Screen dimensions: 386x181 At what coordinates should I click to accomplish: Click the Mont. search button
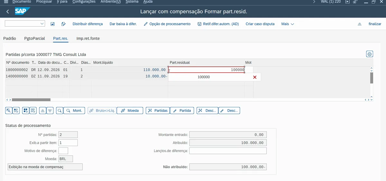click(74, 111)
